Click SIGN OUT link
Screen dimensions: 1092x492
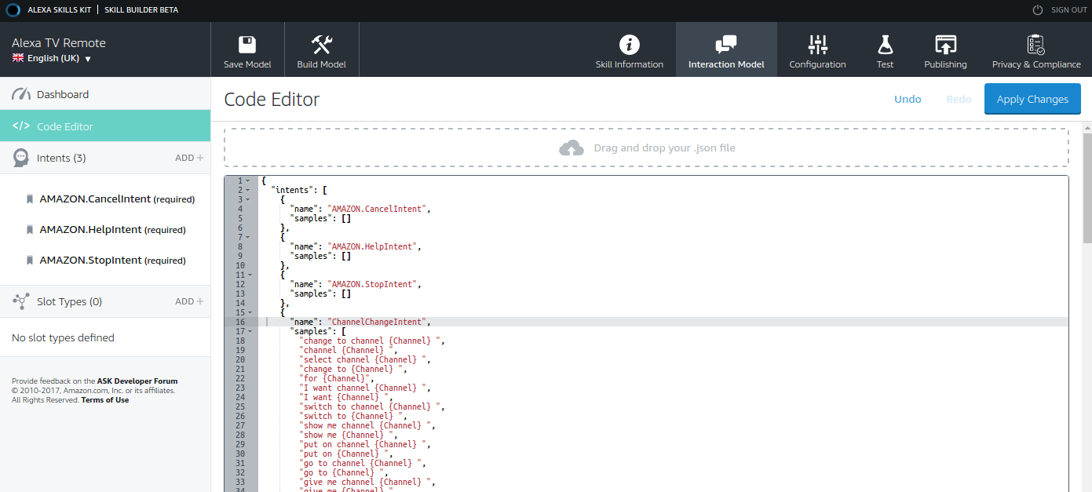(1069, 10)
